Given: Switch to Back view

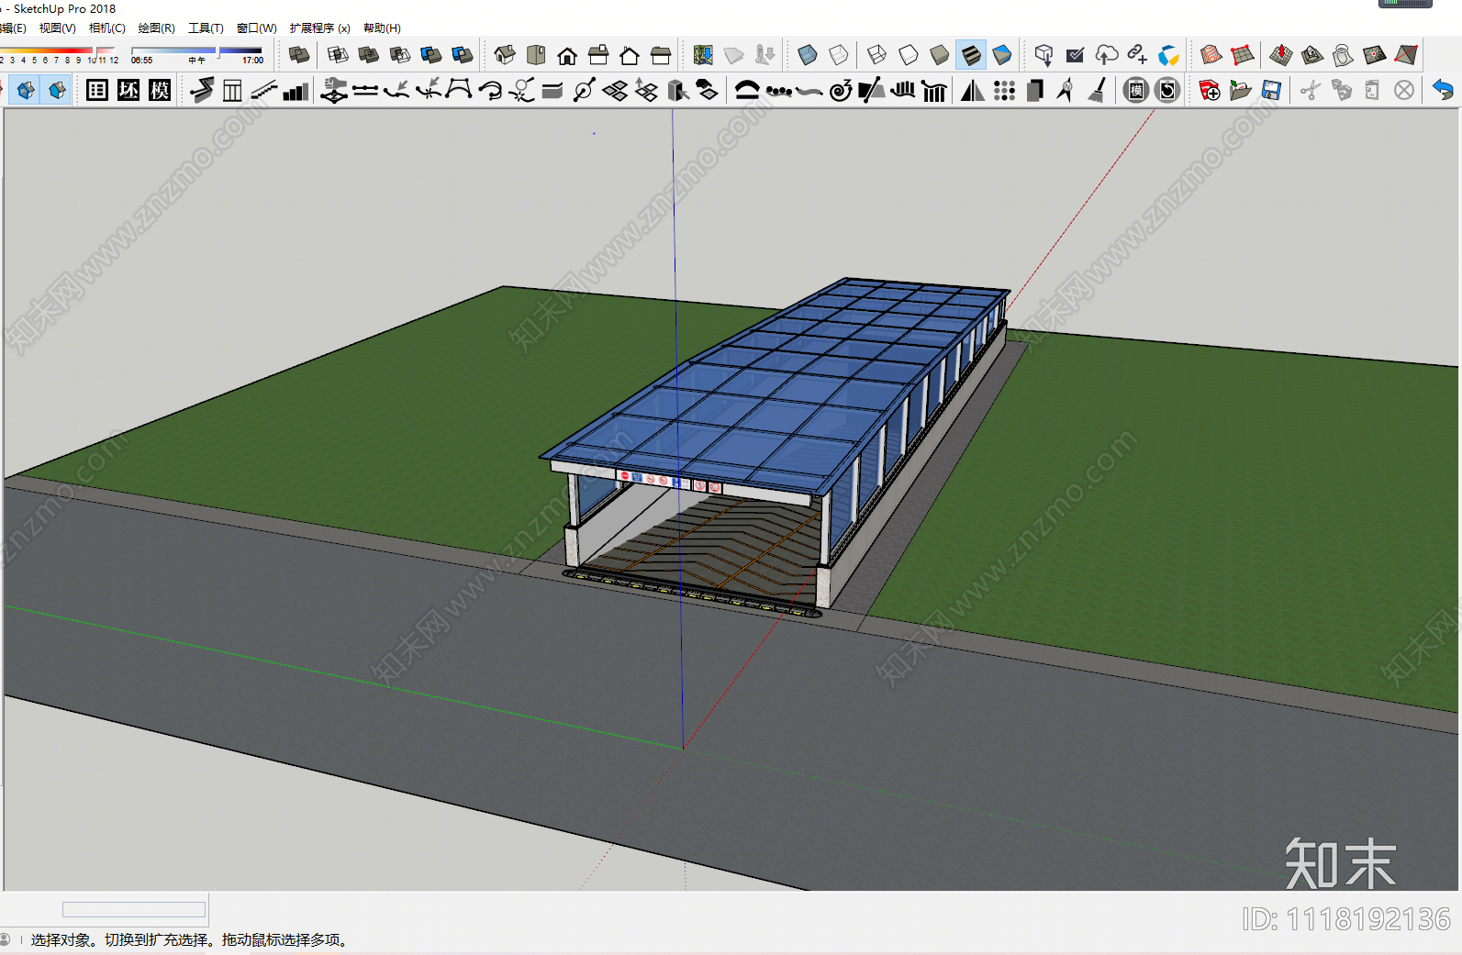Looking at the screenshot, I should coord(630,55).
